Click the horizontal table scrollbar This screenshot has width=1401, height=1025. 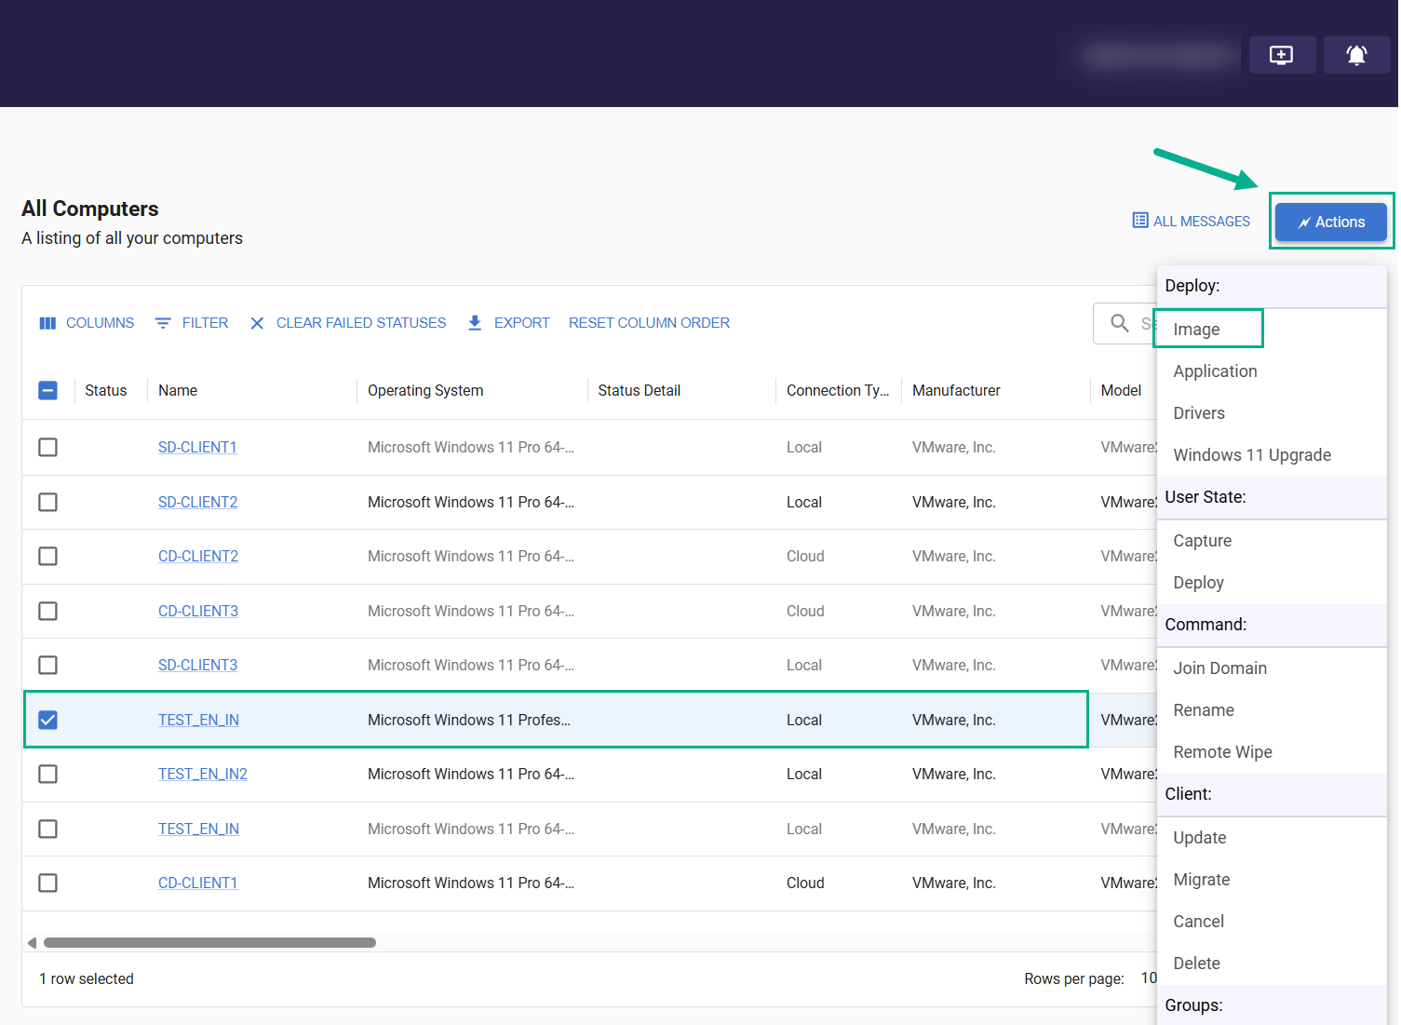click(x=209, y=943)
